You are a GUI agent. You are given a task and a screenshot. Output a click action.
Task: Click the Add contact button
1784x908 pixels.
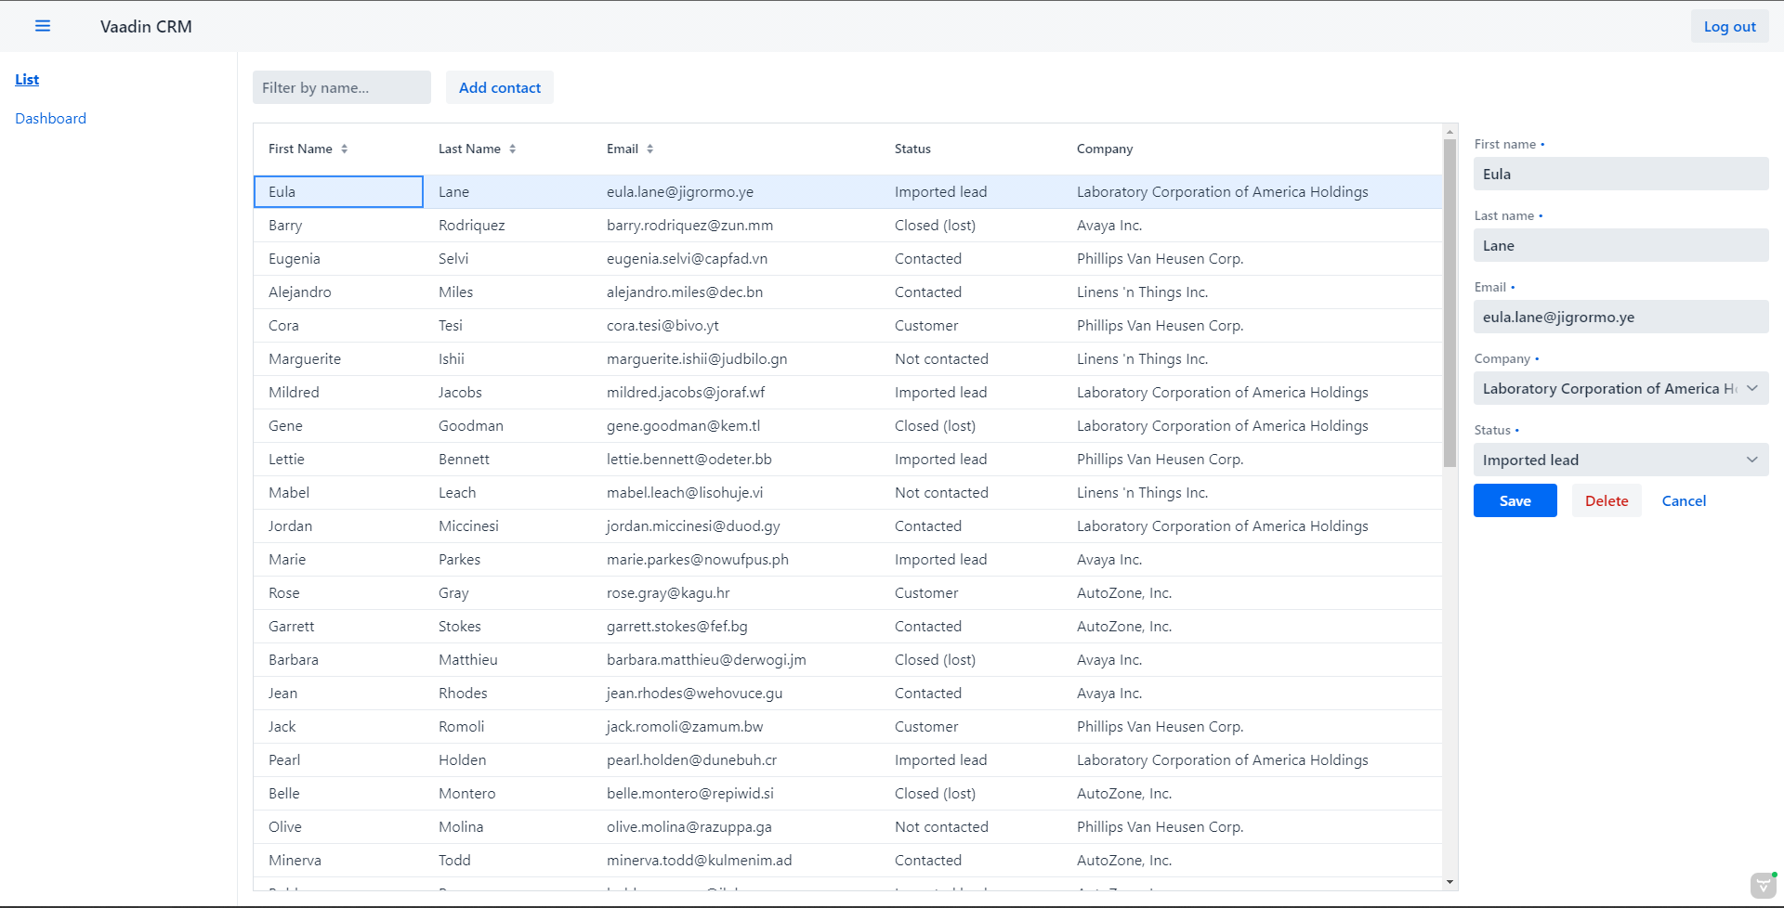tap(499, 86)
